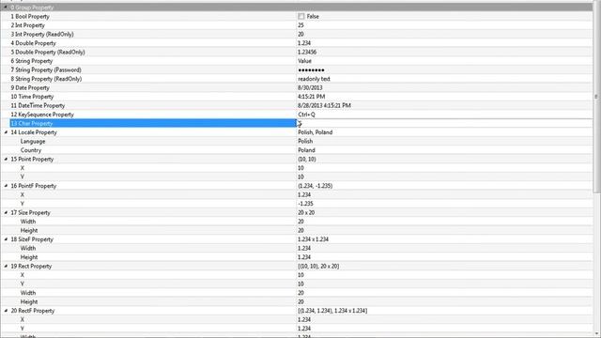Click the time value 4:15:21 PM
The image size is (601, 338).
coord(311,97)
